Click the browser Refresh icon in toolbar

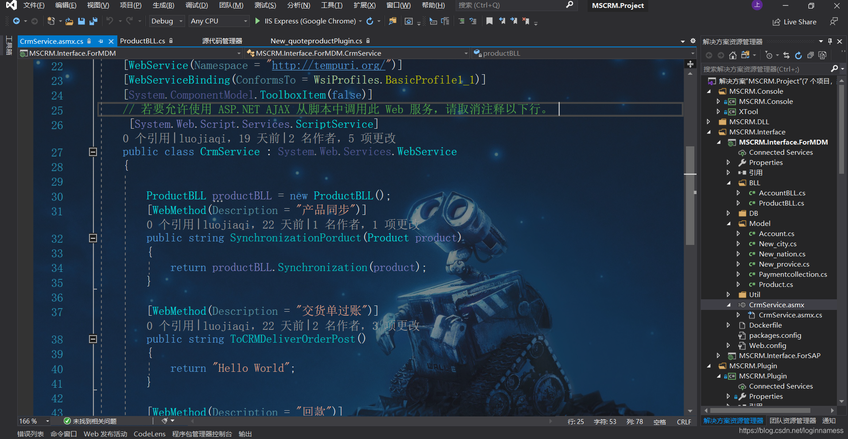point(370,21)
